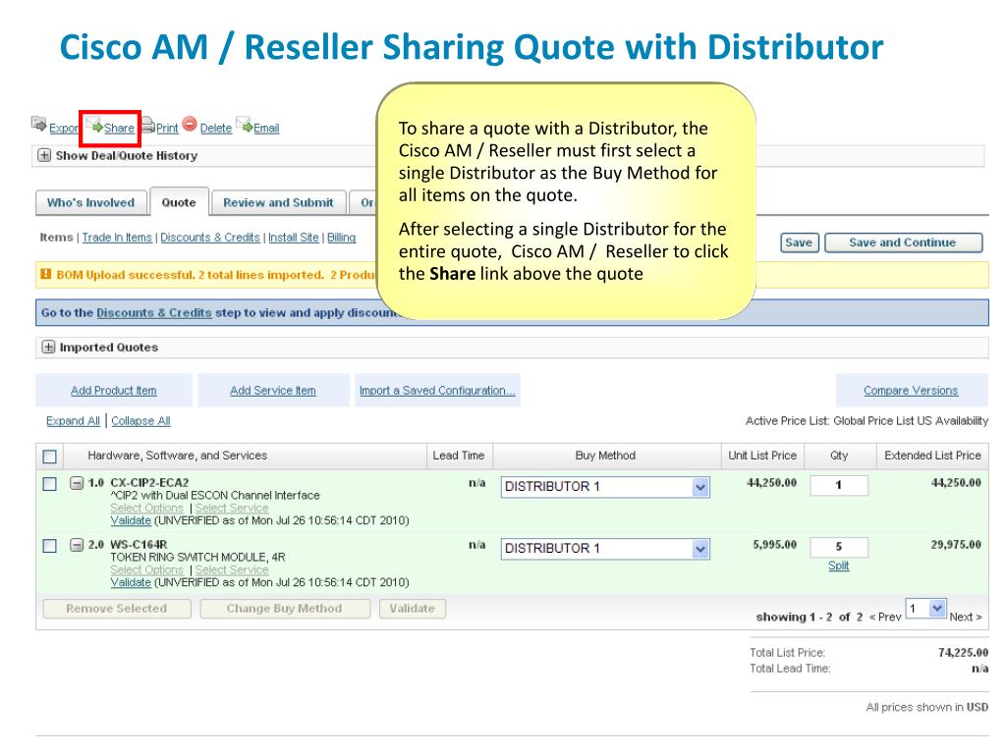
Task: Open Trade In Items sub-step
Action: [118, 238]
